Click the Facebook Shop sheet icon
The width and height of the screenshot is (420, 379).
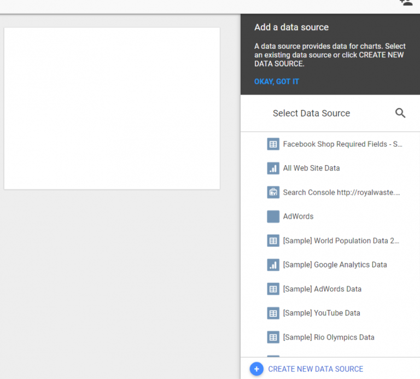click(273, 144)
